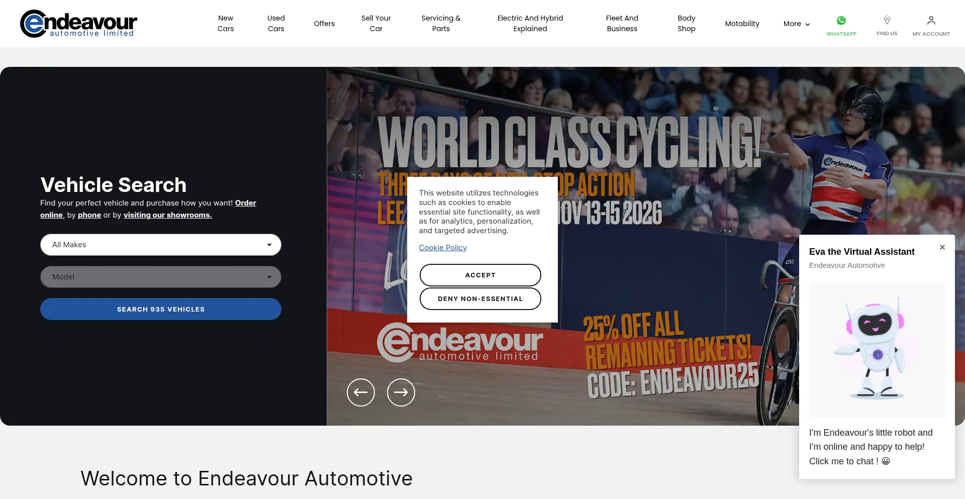Open the Motability menu item
Image resolution: width=965 pixels, height=499 pixels.
(742, 24)
